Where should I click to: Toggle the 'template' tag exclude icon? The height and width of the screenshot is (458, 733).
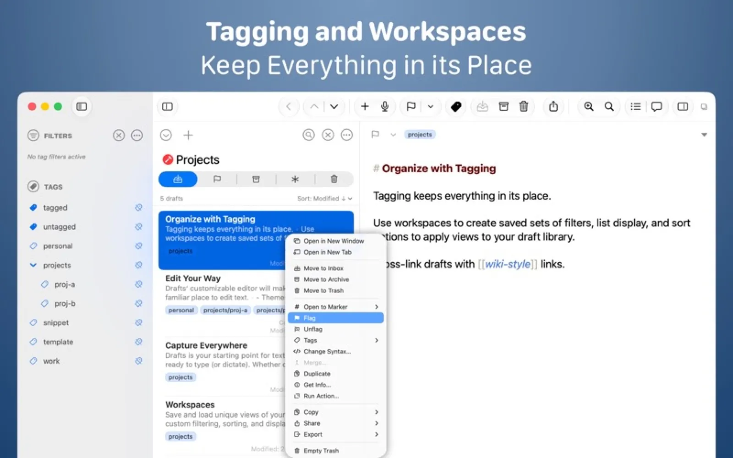click(138, 342)
